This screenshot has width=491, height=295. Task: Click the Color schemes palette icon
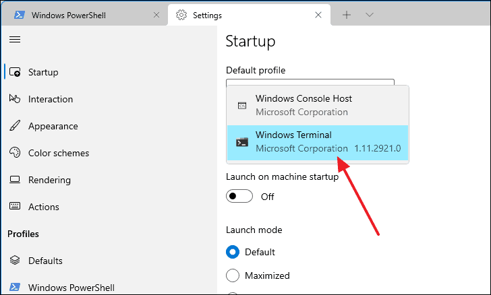pyautogui.click(x=14, y=153)
